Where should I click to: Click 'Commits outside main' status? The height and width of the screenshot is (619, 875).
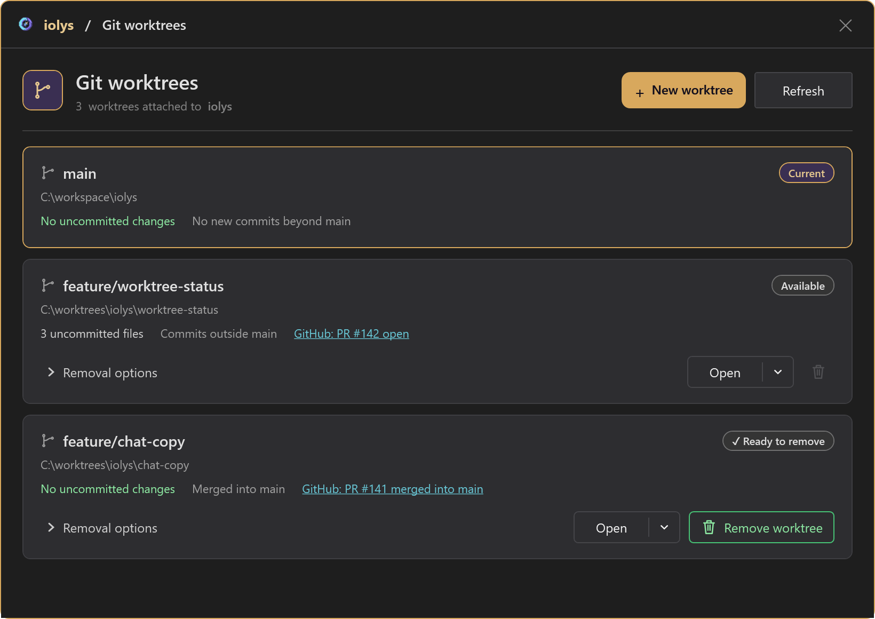[x=219, y=334]
